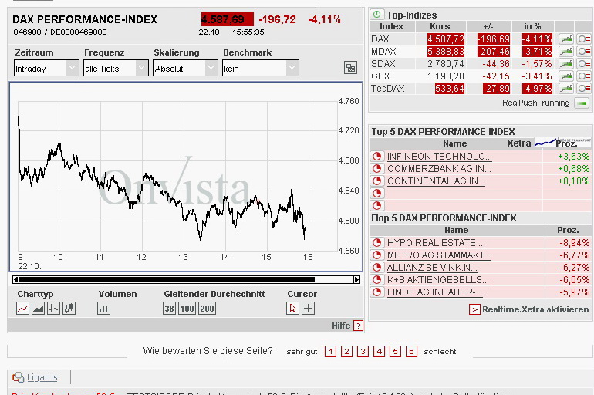Viewport: 594px width, 395px height.
Task: Select the candlestick chart type icon
Action: pos(69,309)
